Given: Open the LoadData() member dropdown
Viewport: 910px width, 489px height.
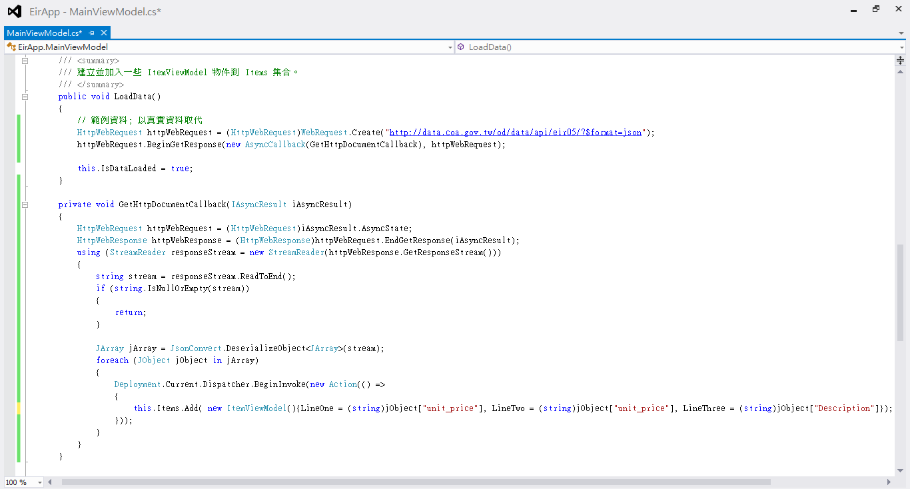Looking at the screenshot, I should [902, 47].
